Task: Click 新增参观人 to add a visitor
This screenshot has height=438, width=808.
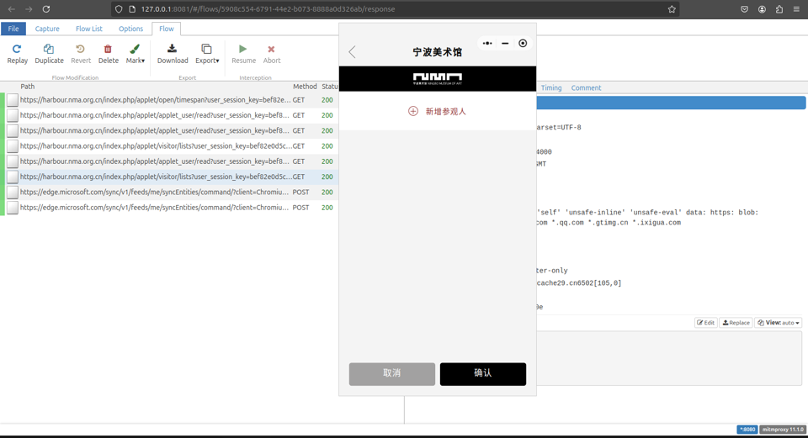Action: click(x=437, y=111)
